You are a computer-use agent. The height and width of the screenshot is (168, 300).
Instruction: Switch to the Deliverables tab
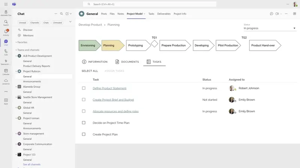coord(164,14)
